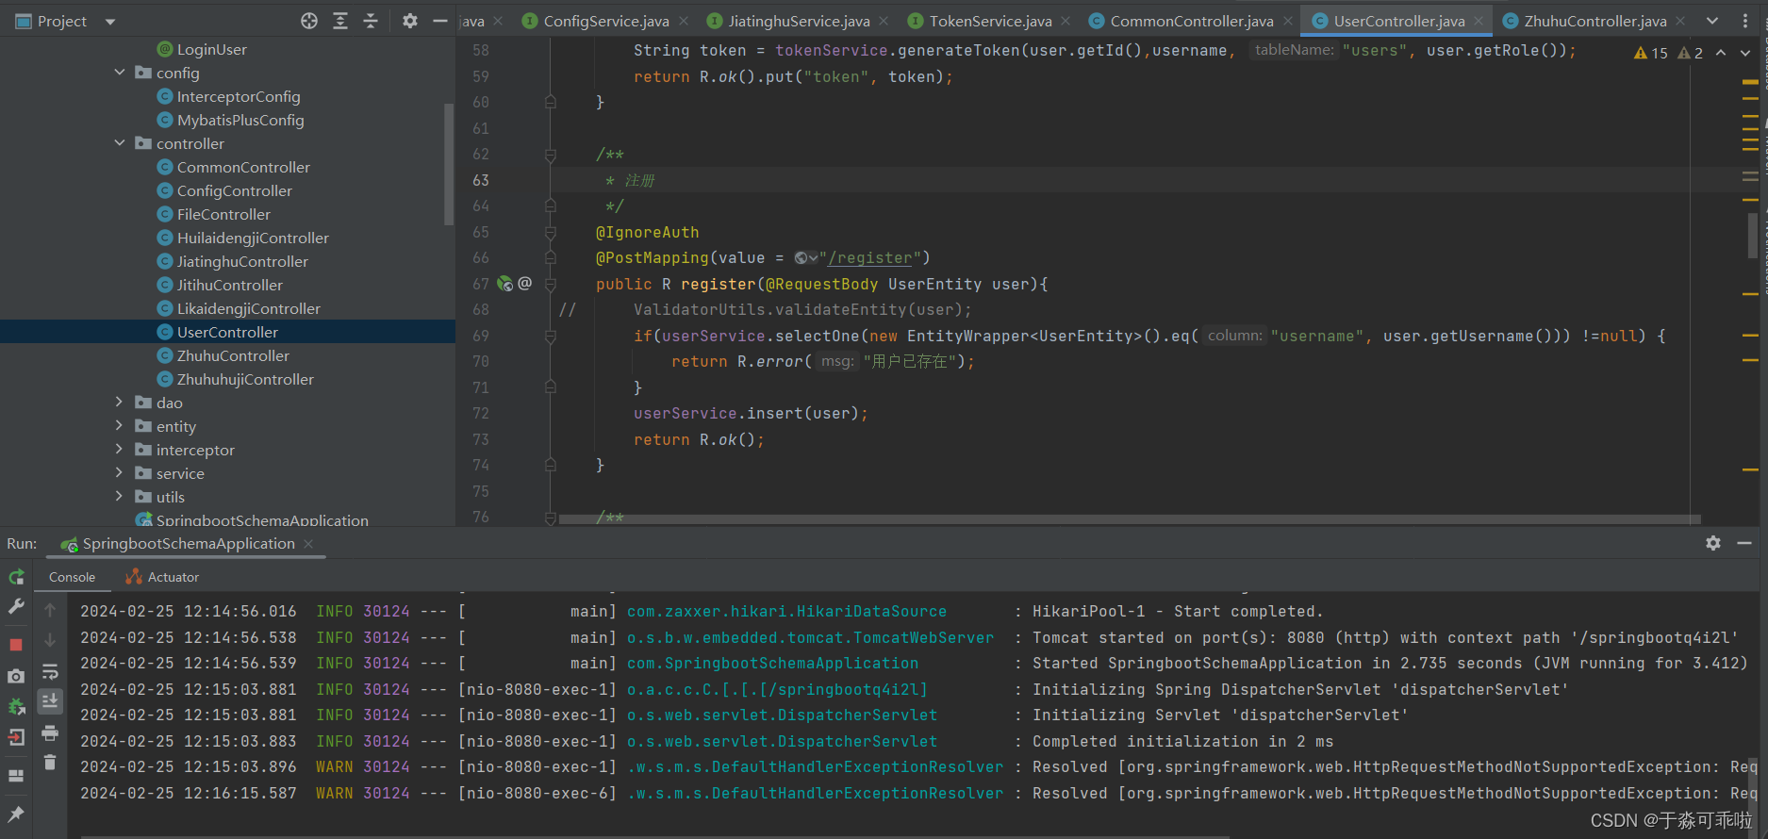Click the Project tree vertical scrollbar

click(449, 165)
